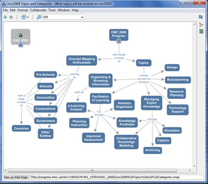Click vertical scrollbar down arrow
Image resolution: width=208 pixels, height=184 pixels.
195,166
